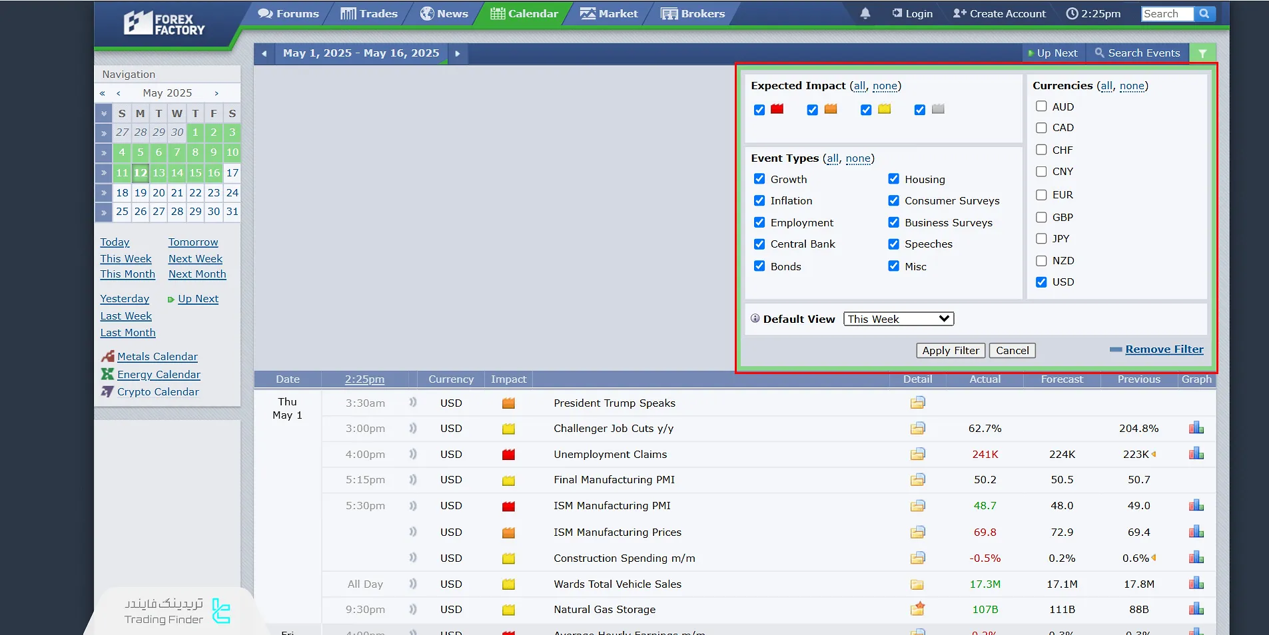Open graph for Challenger Job Cuts
The height and width of the screenshot is (635, 1269).
coord(1196,428)
